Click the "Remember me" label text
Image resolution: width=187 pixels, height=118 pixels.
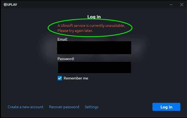76,78
